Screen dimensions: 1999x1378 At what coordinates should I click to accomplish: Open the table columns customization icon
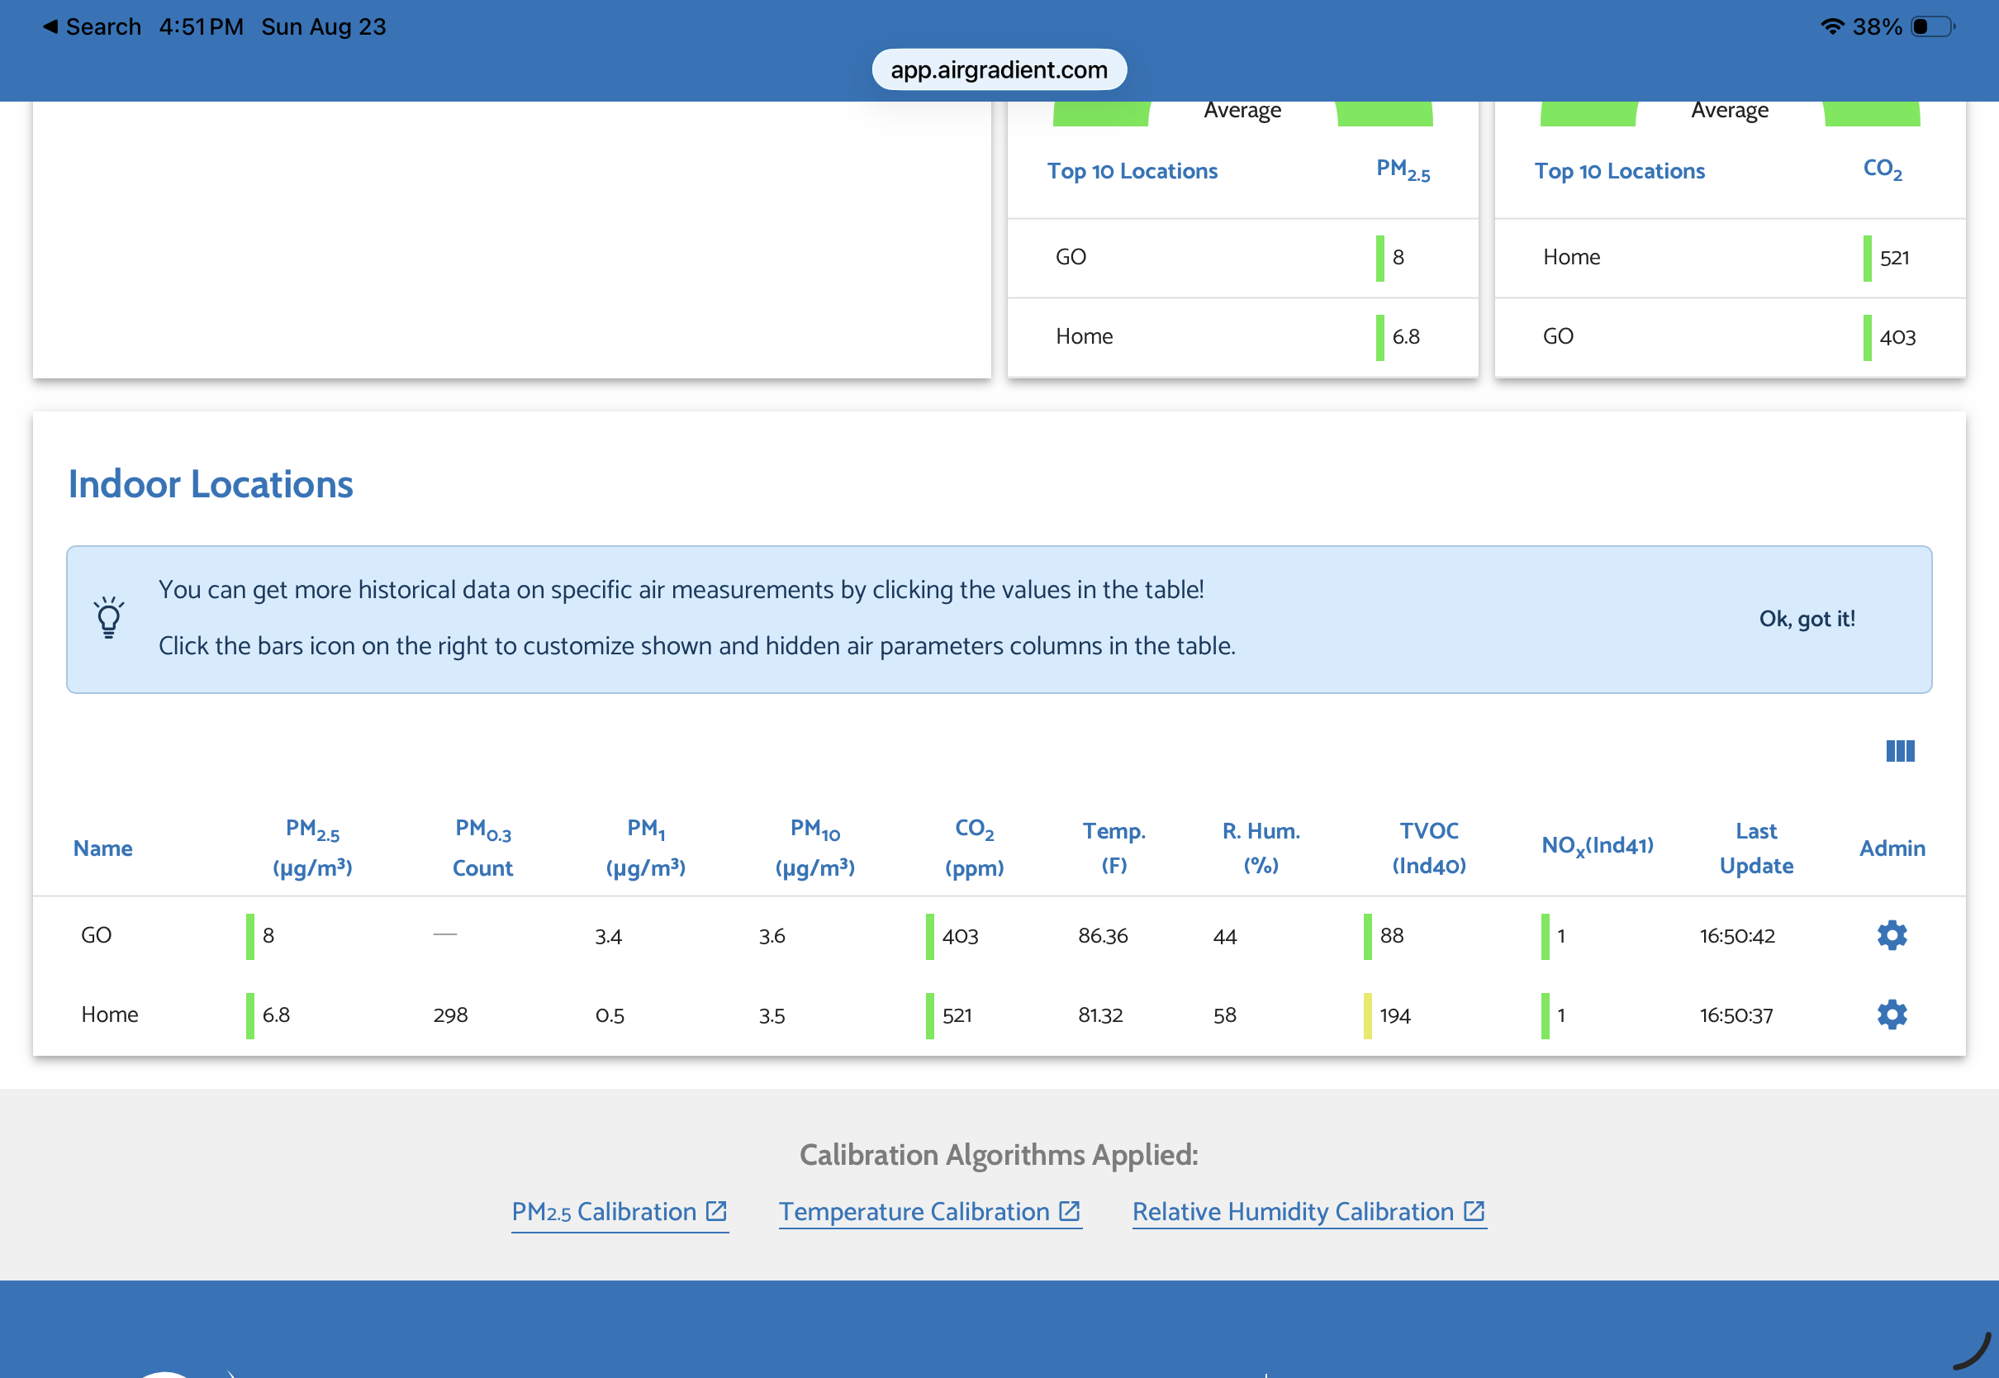click(1900, 750)
